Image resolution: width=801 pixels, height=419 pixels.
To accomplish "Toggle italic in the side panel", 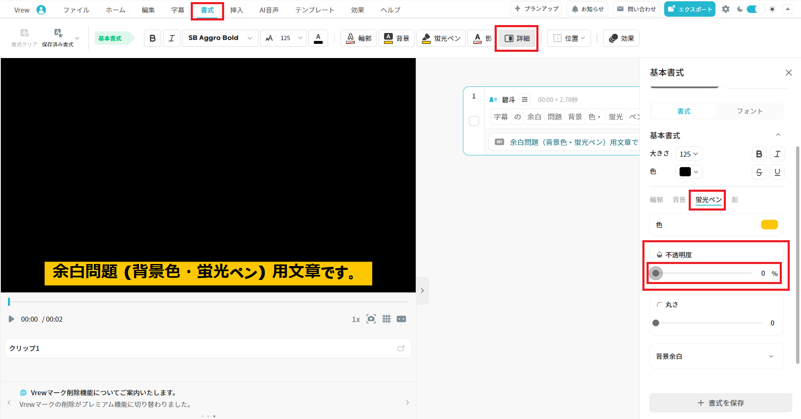I will pyautogui.click(x=777, y=154).
